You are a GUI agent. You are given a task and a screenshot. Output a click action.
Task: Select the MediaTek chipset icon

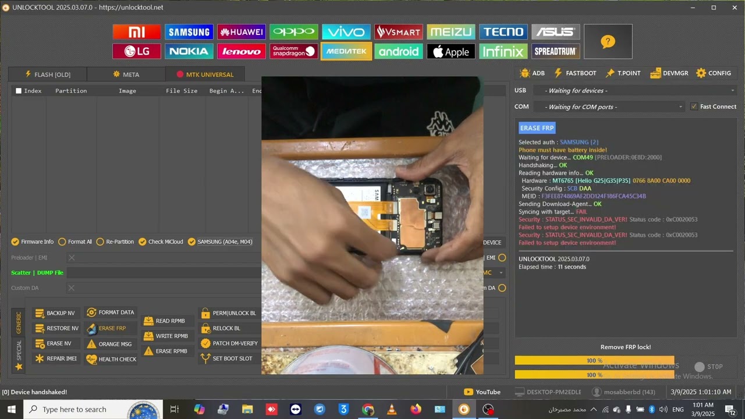346,51
